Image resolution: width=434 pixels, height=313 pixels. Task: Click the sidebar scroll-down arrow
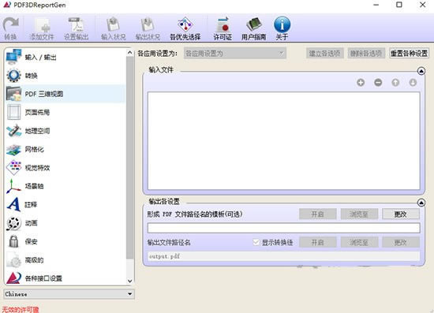[x=130, y=281]
